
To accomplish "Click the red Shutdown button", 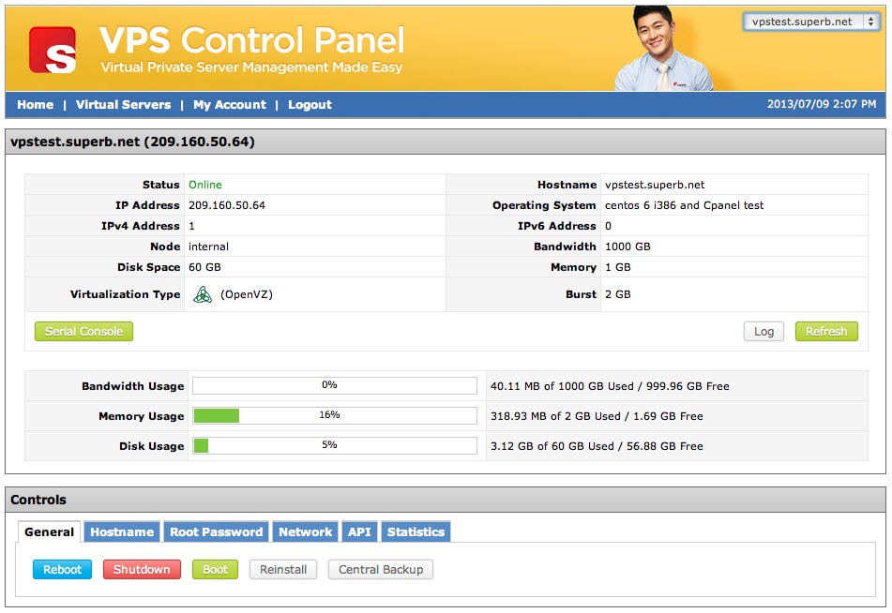I will click(x=142, y=569).
